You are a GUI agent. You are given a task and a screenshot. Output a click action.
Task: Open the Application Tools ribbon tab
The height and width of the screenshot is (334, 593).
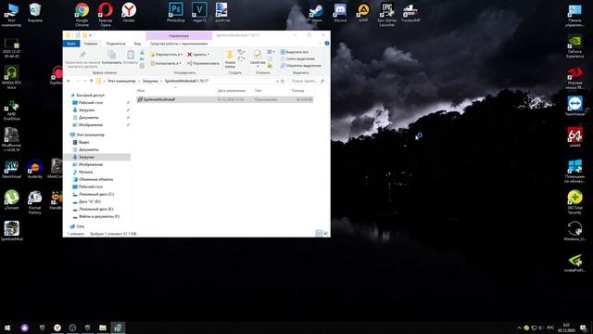click(179, 44)
